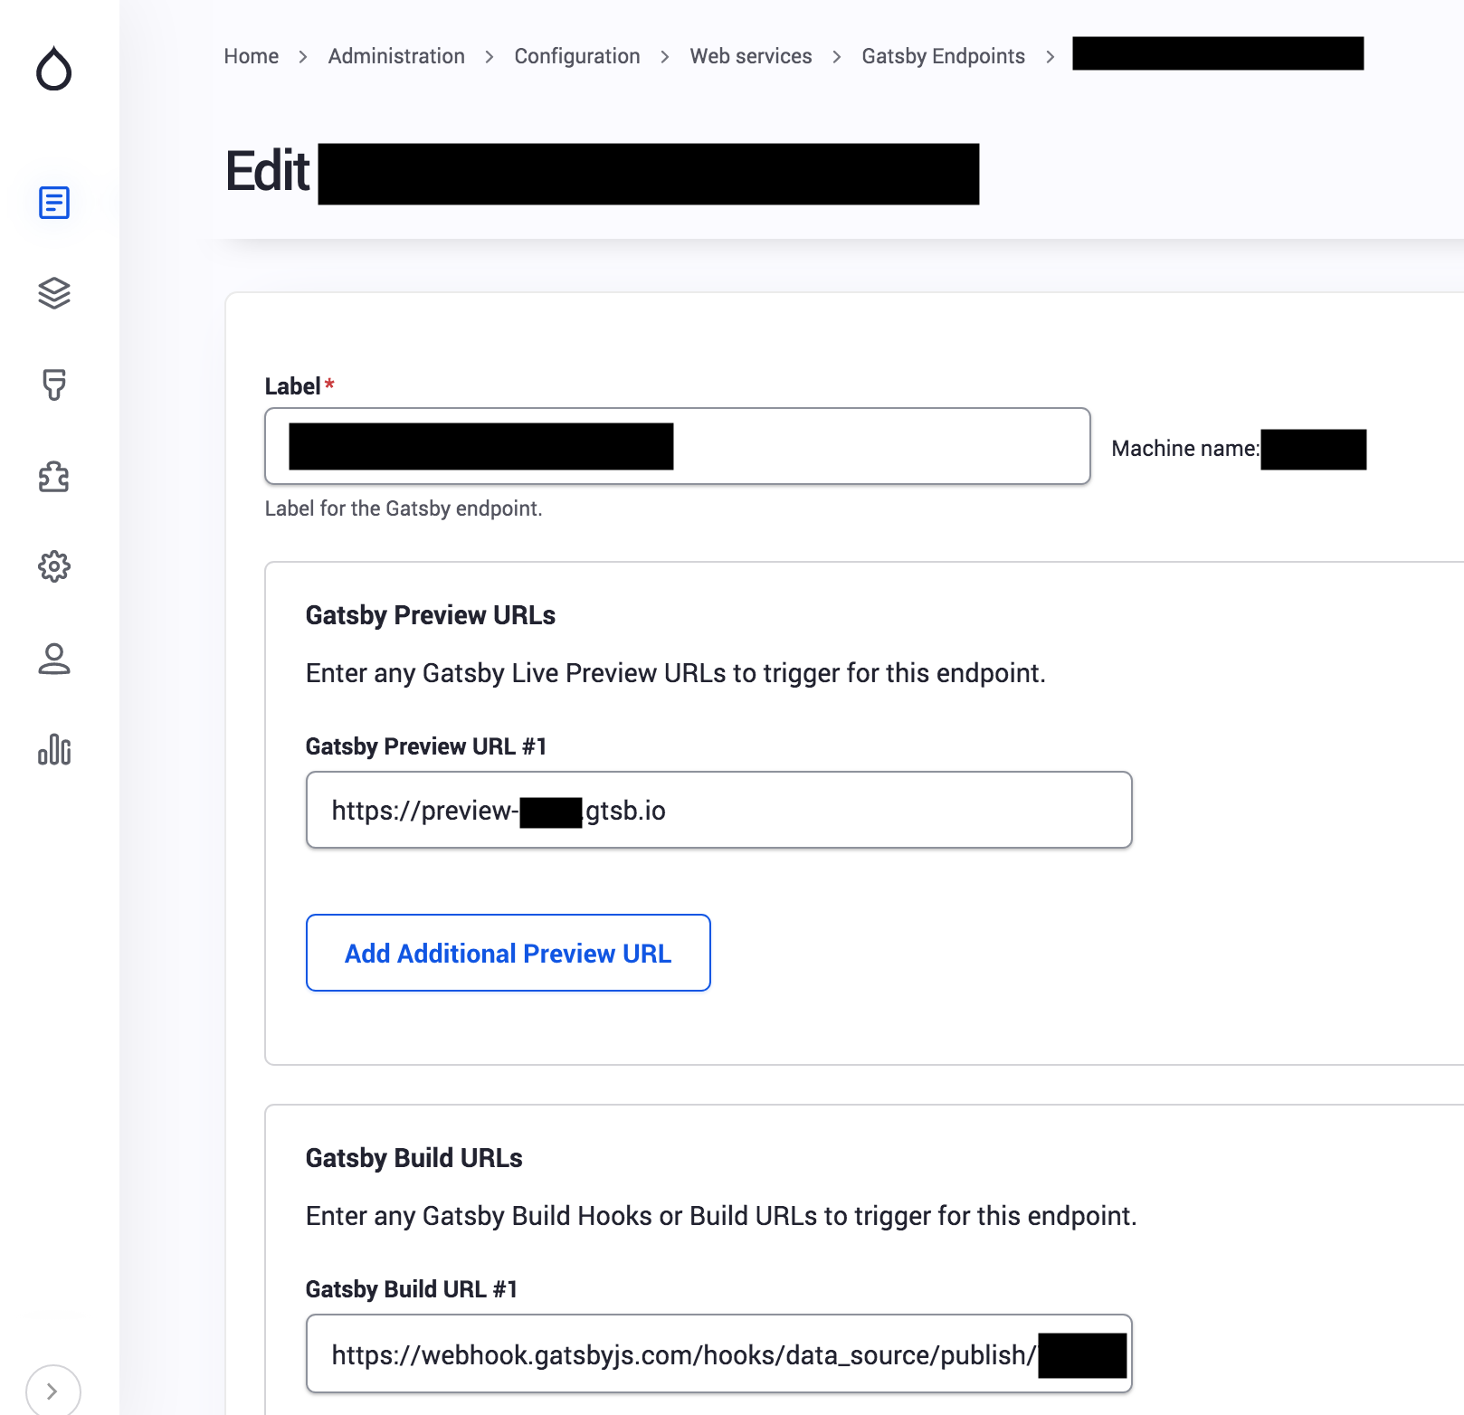Screen dimensions: 1464x1415
Task: Go to Administration breadcrumb link
Action: coord(396,56)
